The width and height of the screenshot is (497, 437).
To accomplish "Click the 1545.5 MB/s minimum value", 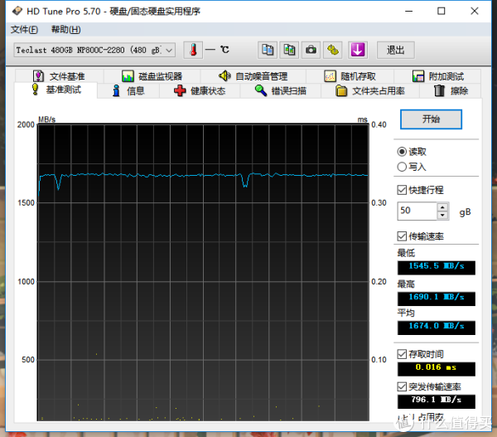I will pyautogui.click(x=437, y=268).
